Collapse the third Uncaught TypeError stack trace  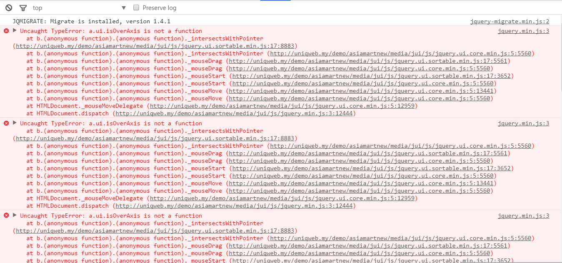coord(15,215)
